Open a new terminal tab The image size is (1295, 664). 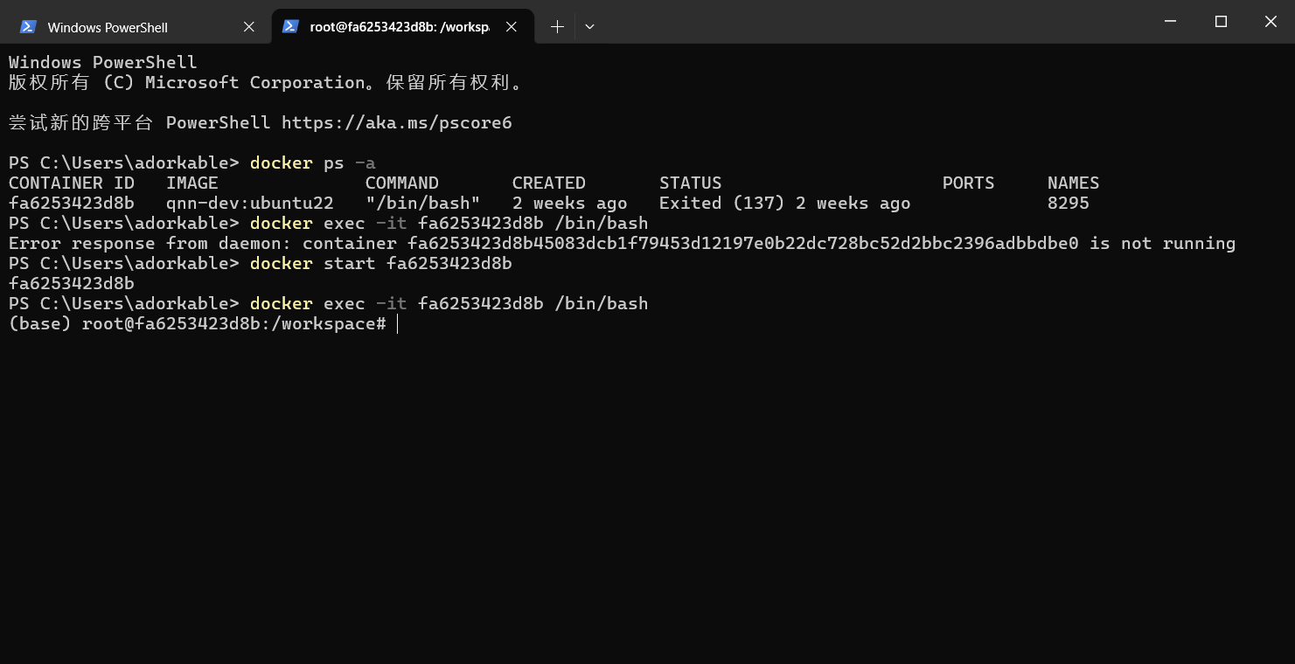(557, 27)
